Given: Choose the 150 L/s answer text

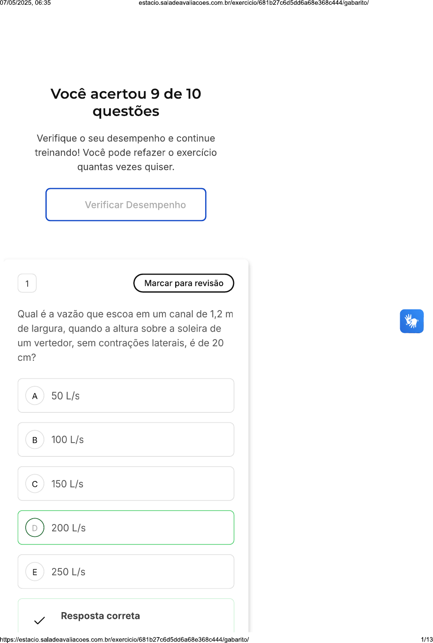Looking at the screenshot, I should [x=68, y=484].
